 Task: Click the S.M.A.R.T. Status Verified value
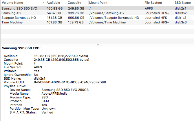coord(47,112)
